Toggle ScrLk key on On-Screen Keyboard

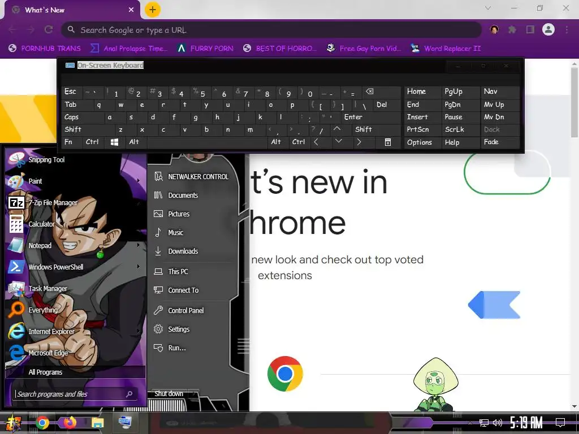(x=460, y=129)
